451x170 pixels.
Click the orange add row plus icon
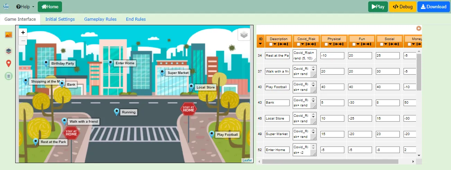click(418, 29)
